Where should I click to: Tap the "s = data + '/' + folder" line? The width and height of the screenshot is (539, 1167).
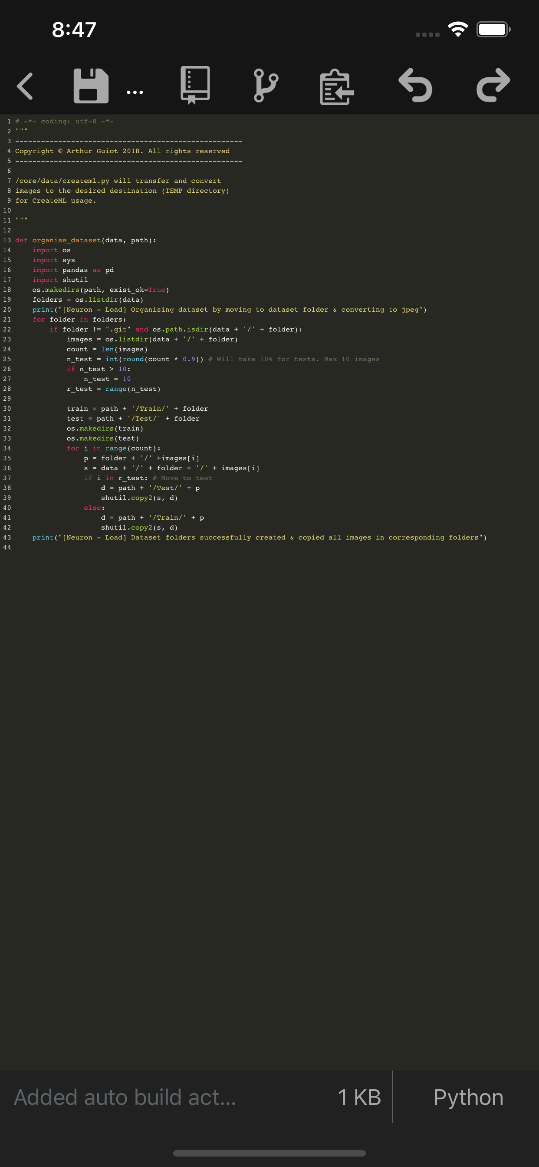(x=172, y=468)
